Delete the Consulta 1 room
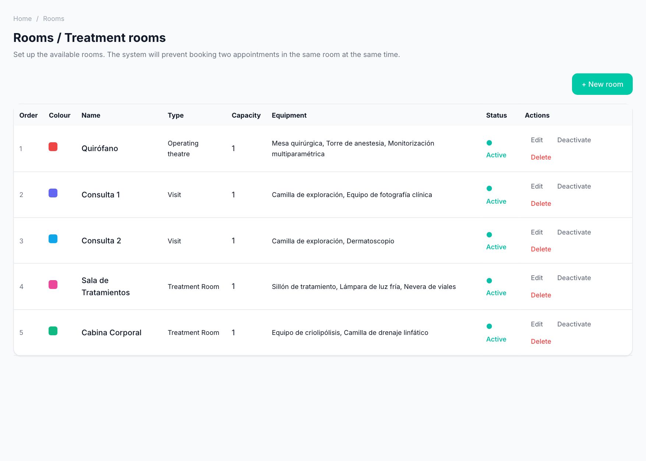The width and height of the screenshot is (646, 461). [541, 204]
